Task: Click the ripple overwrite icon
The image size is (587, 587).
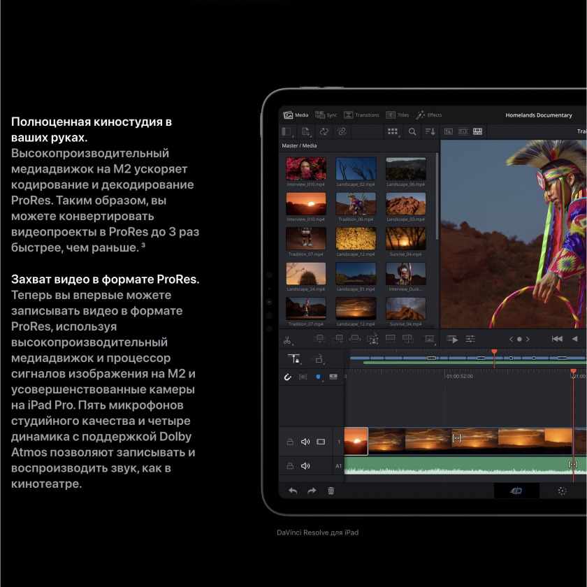Action: pos(354,339)
